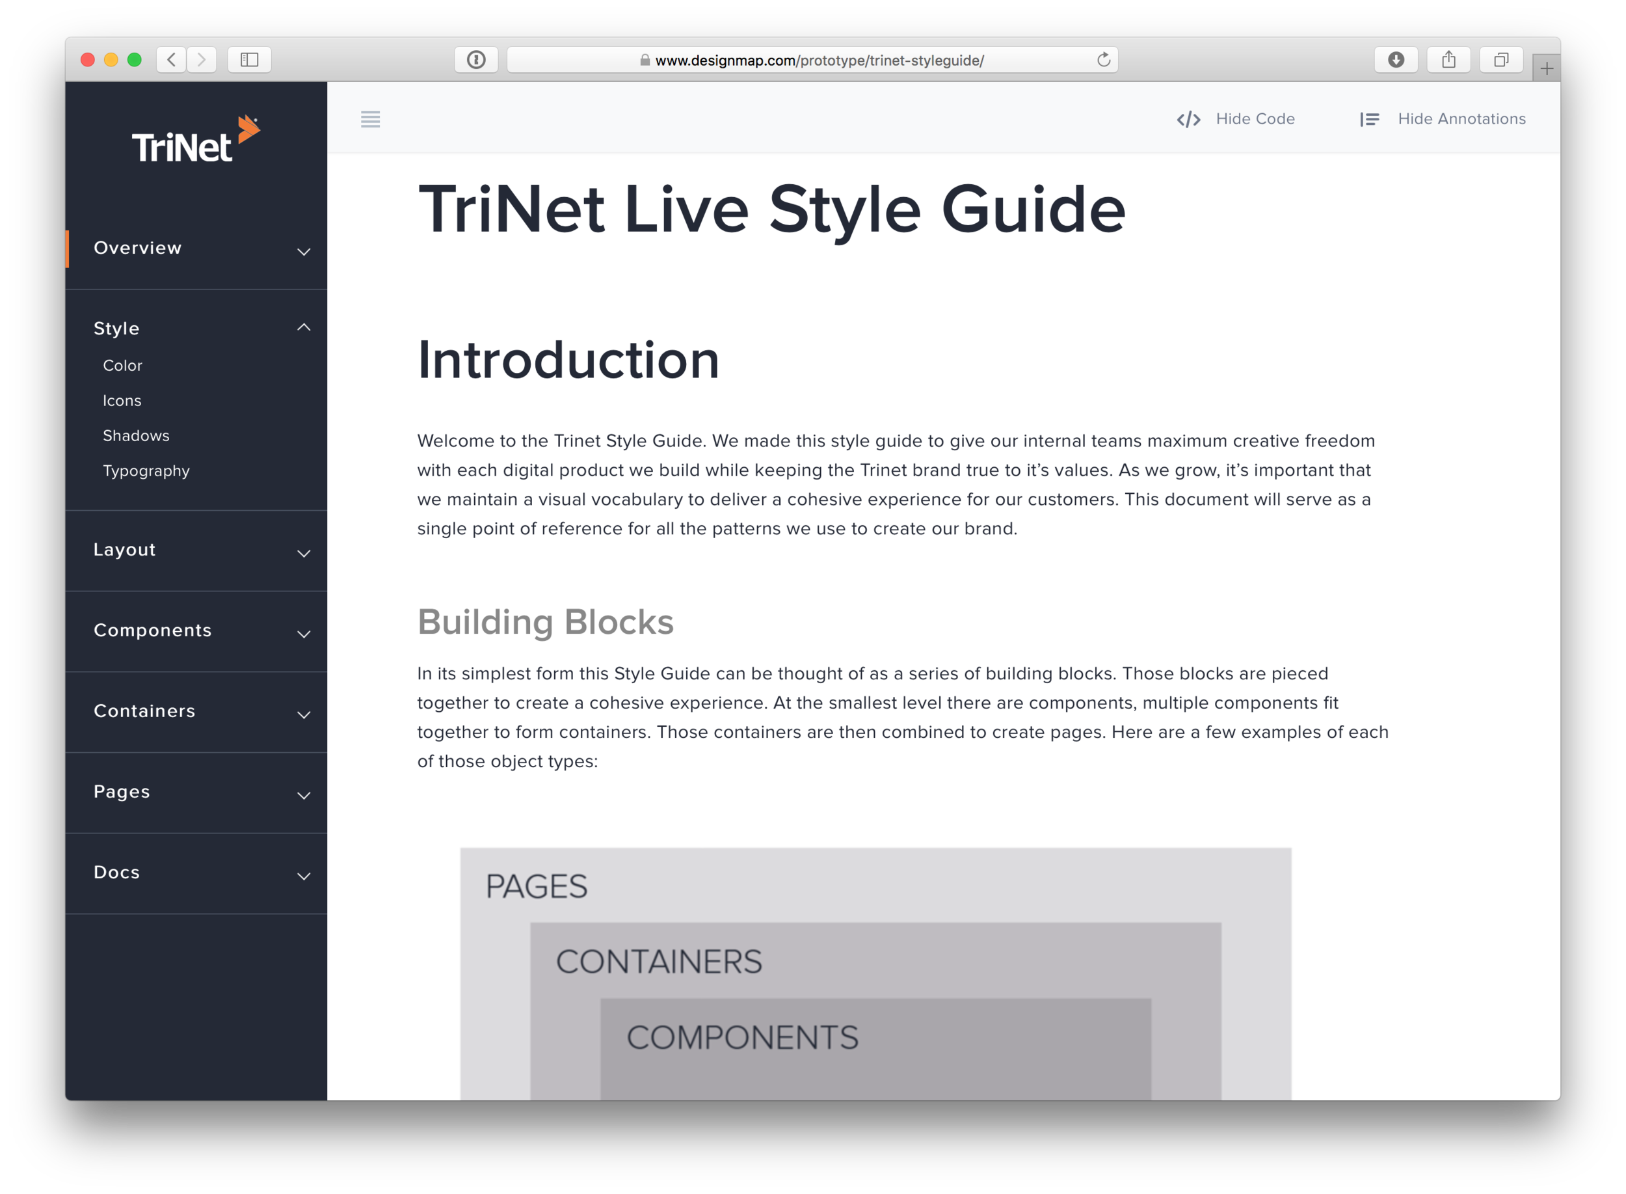Click the annotations list icon
1626x1194 pixels.
point(1369,119)
